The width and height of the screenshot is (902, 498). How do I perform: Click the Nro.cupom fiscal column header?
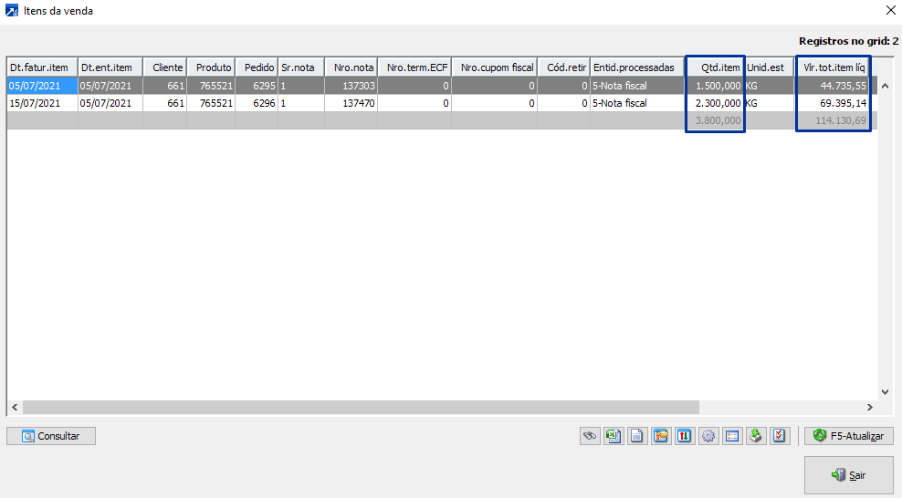click(494, 67)
